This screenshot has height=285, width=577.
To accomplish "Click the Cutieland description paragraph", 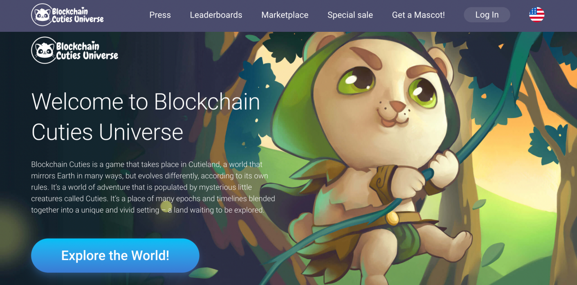I will 153,187.
